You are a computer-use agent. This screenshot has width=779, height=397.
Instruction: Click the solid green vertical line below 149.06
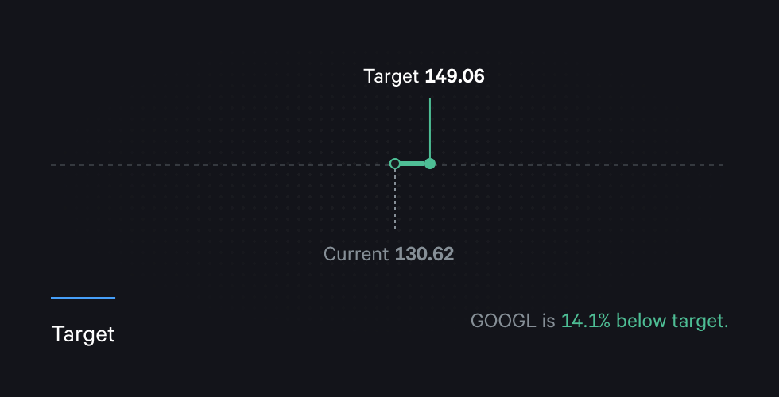coord(430,127)
